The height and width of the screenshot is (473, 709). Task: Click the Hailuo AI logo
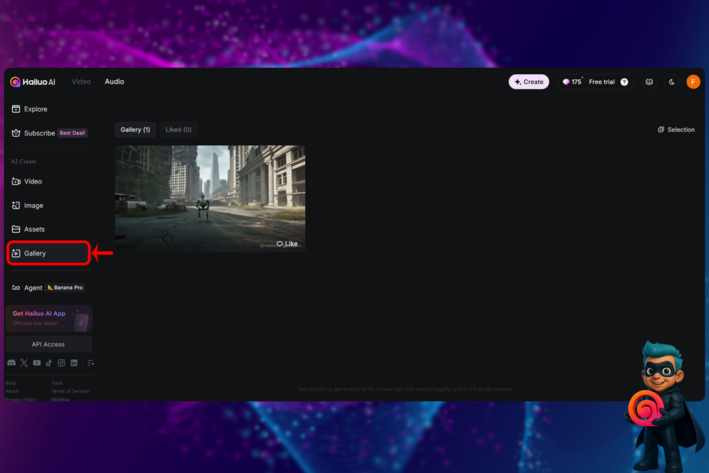click(33, 82)
